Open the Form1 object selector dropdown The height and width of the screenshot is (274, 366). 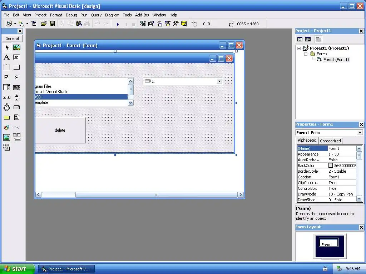[360, 133]
